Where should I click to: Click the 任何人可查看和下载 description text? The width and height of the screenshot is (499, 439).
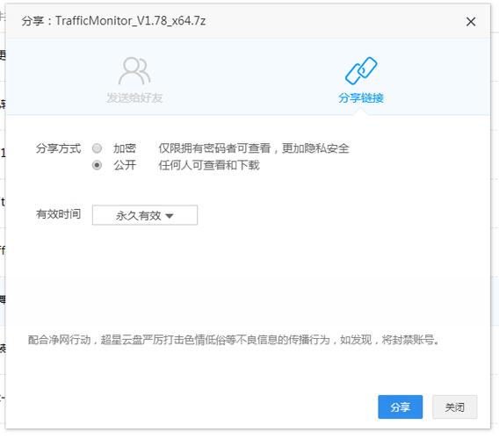pos(209,165)
